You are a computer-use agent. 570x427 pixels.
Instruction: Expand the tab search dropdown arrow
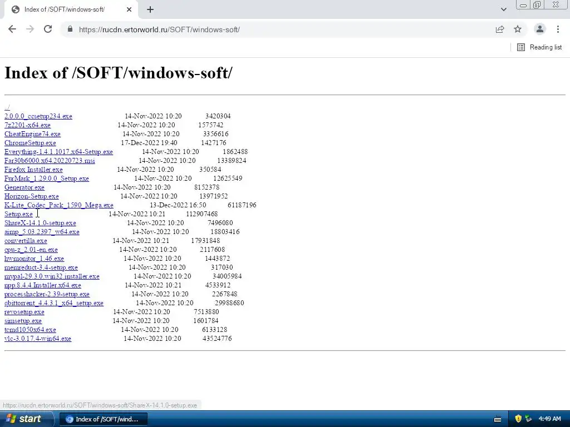[x=503, y=9]
